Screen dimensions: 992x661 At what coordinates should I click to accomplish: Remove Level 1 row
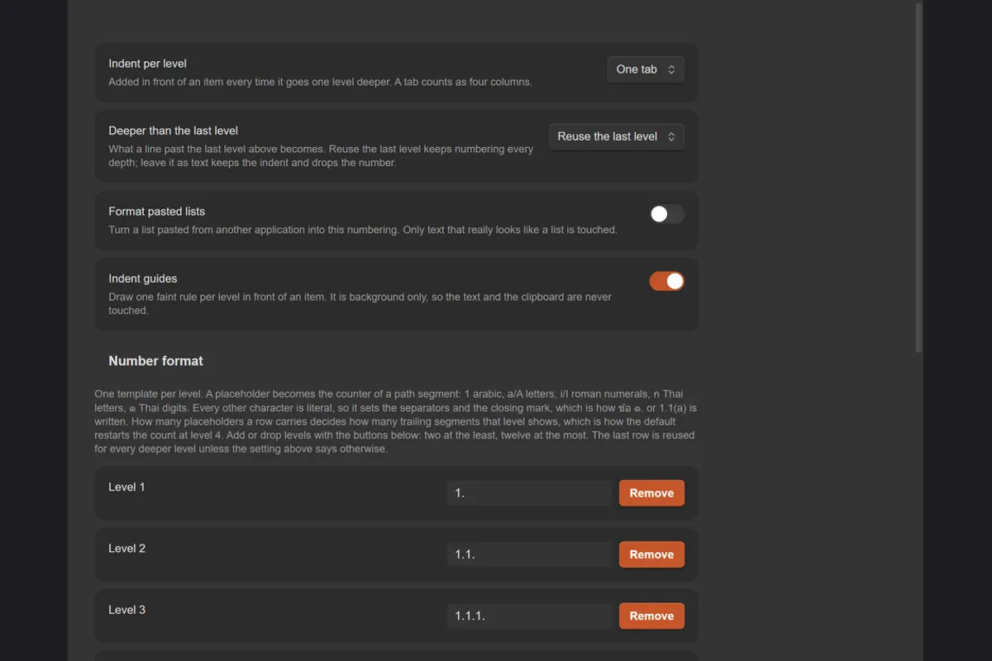tap(651, 493)
